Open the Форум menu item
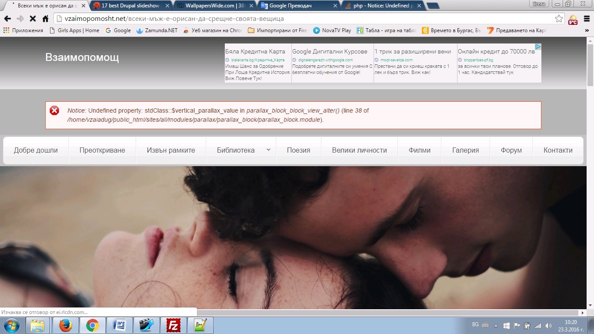Viewport: 594px width, 334px height. [x=511, y=150]
